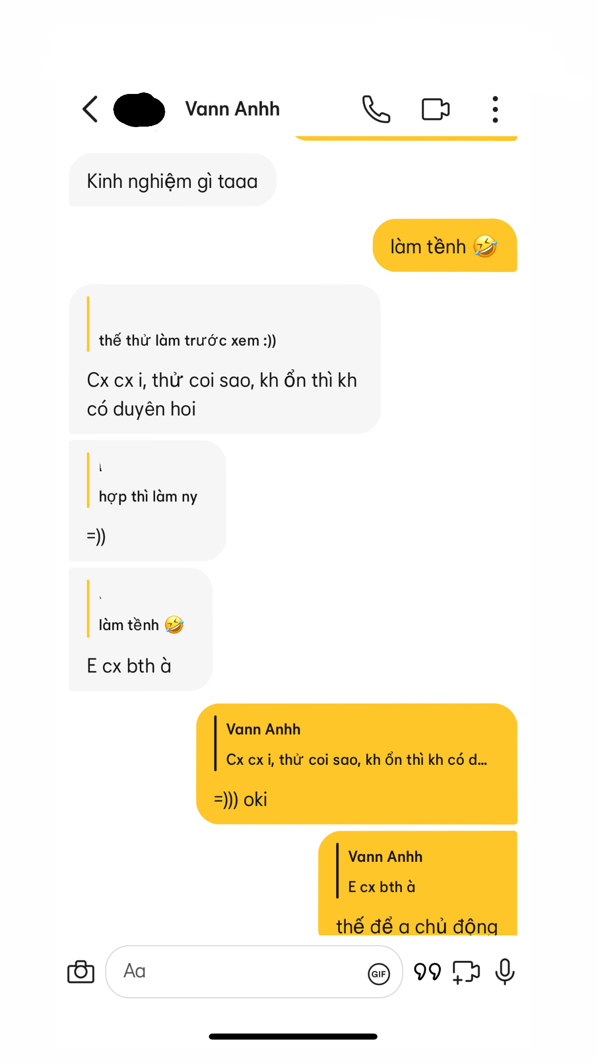Tap the "=))) oki" sent message
Image resolution: width=597 pixels, height=1062 pixels.
(x=240, y=799)
